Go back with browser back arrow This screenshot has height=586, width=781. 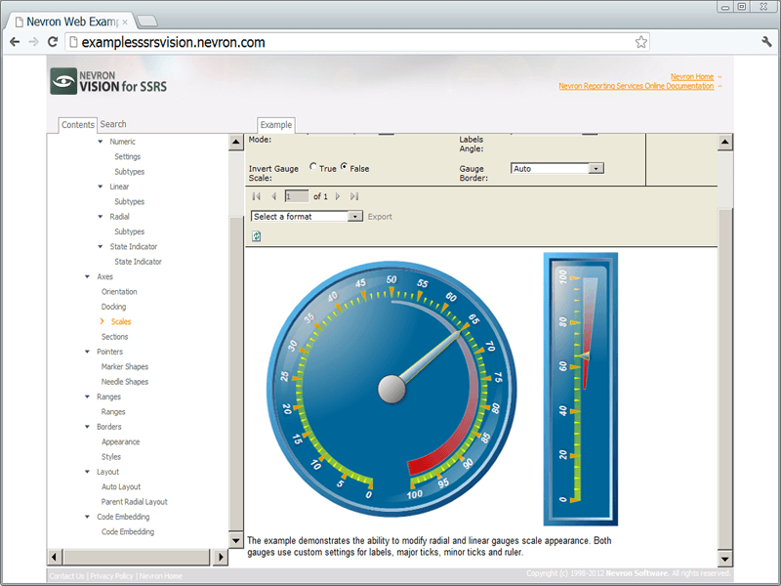tap(15, 42)
